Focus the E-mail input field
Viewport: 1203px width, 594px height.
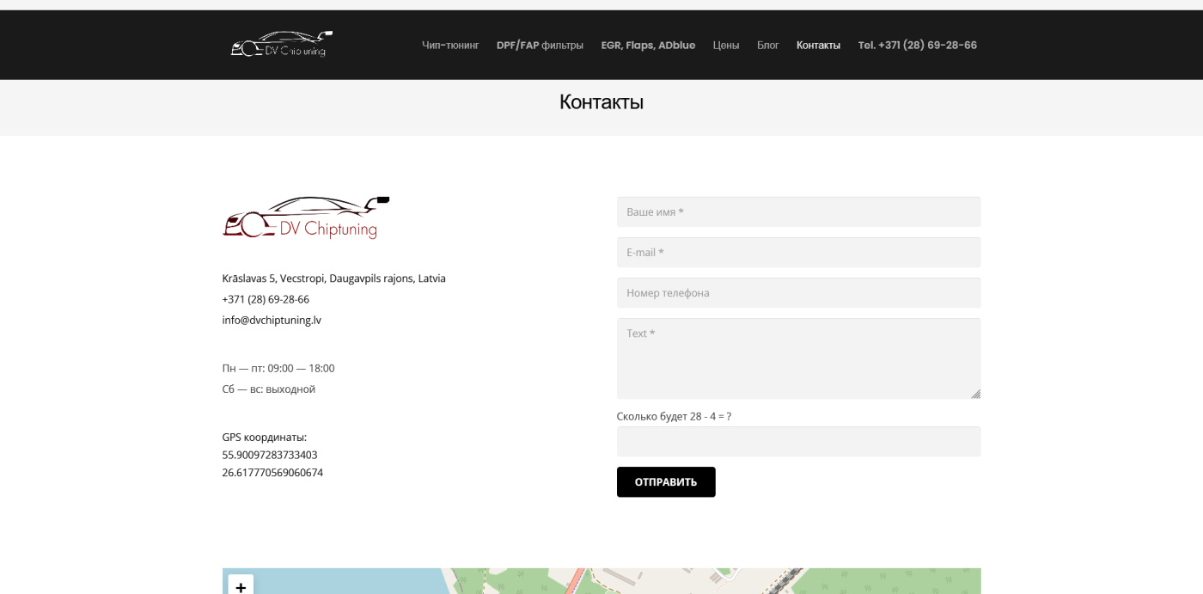tap(798, 252)
